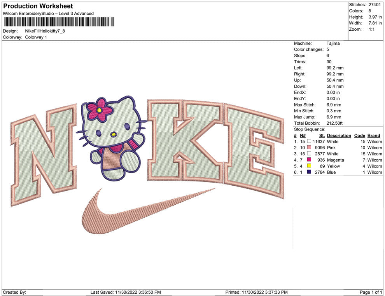
Task: Click the yellow swatch in stop 5
Action: pyautogui.click(x=309, y=166)
